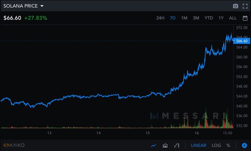Open the calendar date range picker
251x151 pixels.
coord(245,18)
